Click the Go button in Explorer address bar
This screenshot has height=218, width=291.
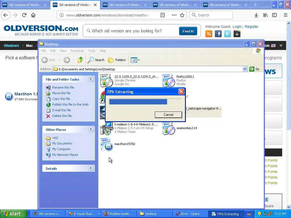point(254,69)
